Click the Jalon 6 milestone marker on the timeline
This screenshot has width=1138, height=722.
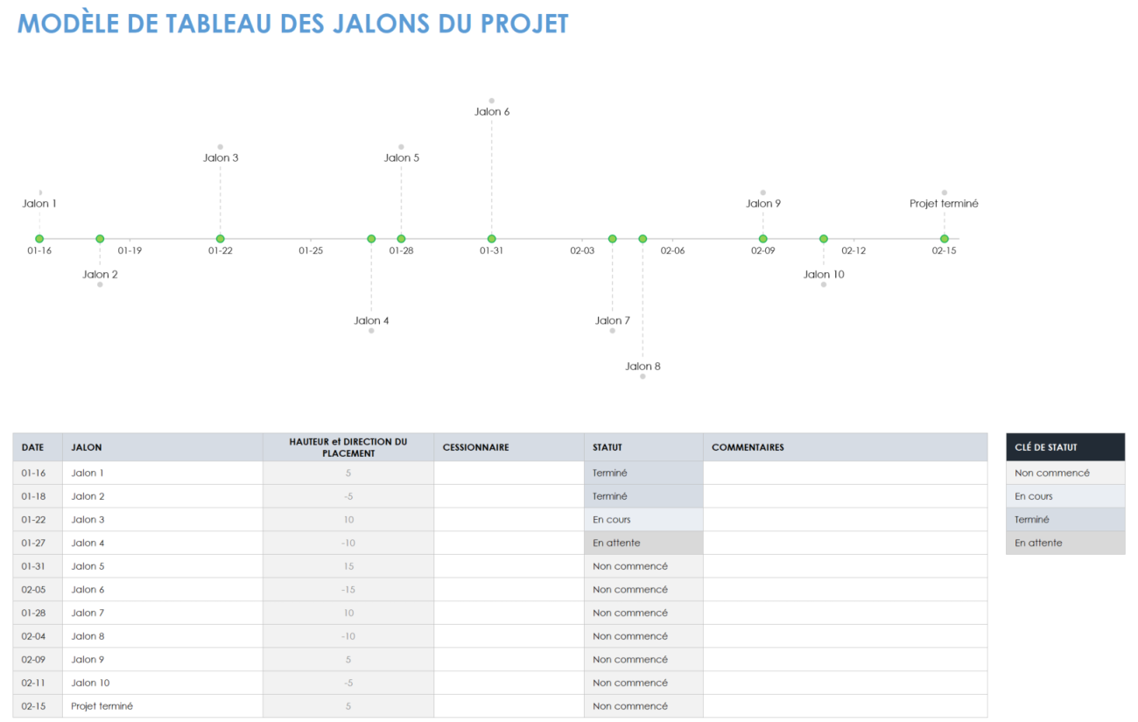click(x=491, y=238)
